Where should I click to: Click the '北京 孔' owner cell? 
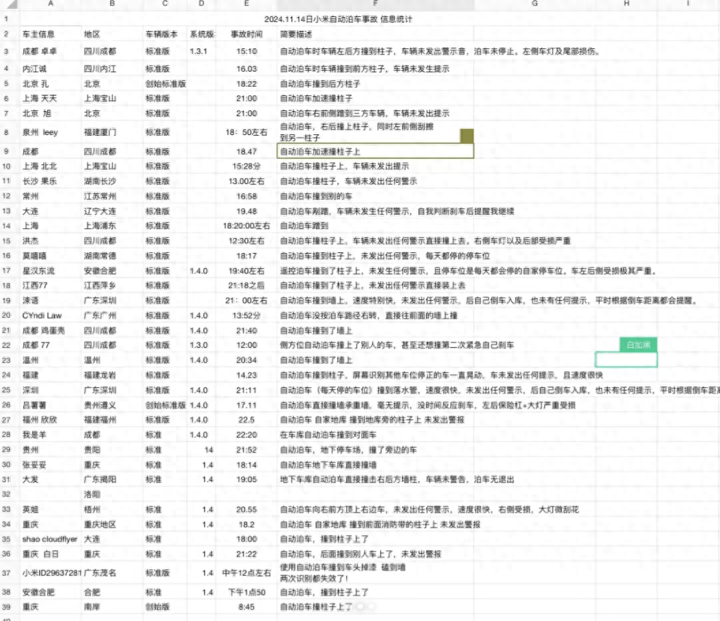click(x=35, y=84)
